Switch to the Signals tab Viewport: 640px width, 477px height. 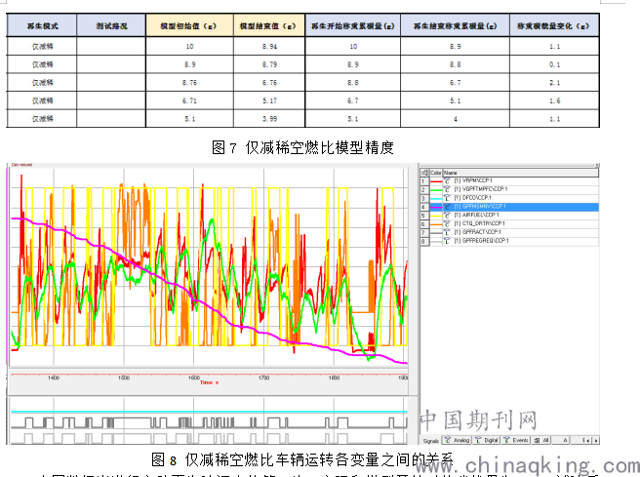tap(432, 440)
